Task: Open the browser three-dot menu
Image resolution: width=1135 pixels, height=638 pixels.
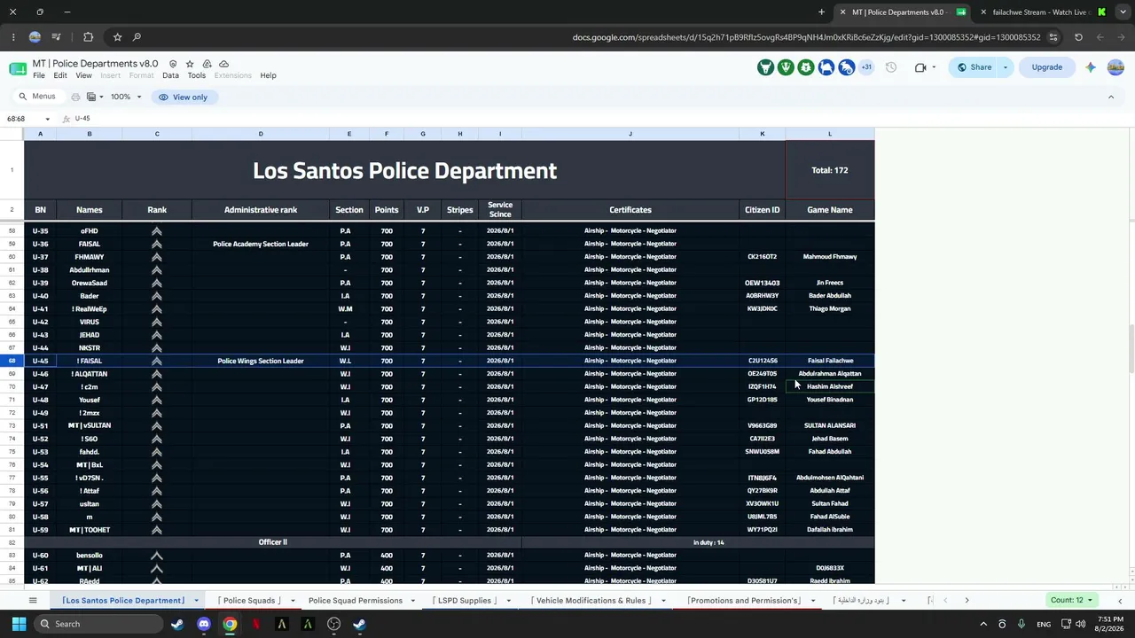Action: click(x=12, y=37)
